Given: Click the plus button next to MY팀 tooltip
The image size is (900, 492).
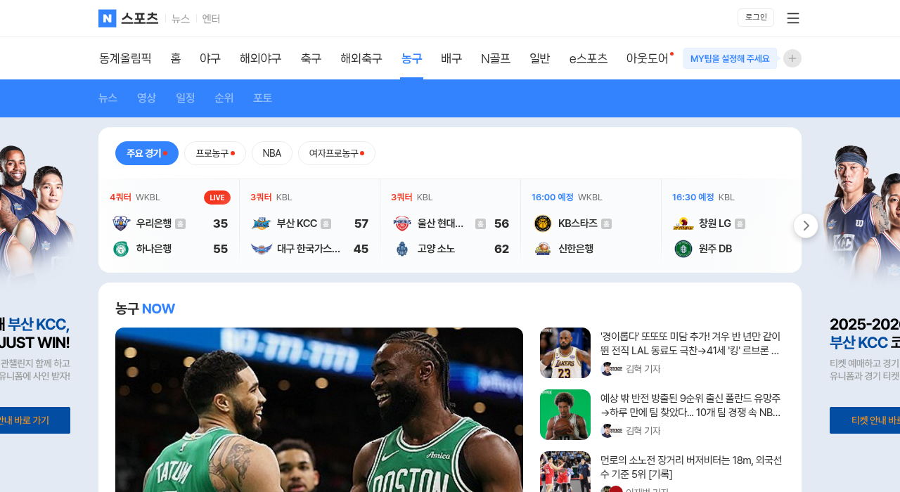Looking at the screenshot, I should point(791,58).
